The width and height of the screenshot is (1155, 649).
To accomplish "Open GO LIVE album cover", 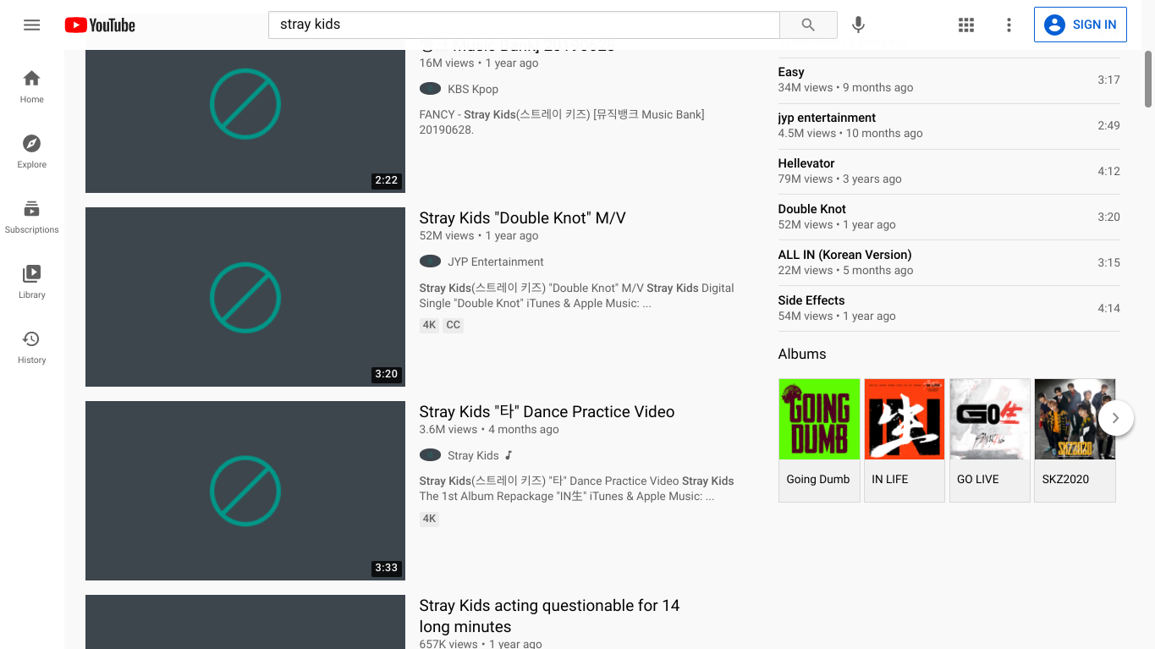I will 990,419.
